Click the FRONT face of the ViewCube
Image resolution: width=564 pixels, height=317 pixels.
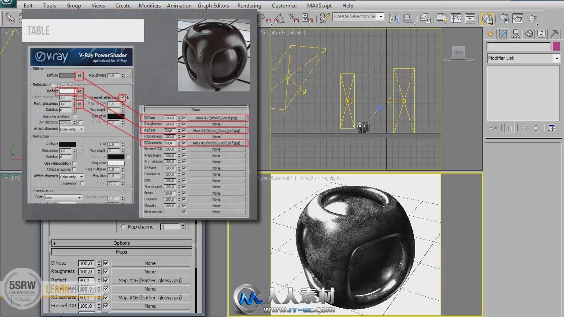(x=459, y=52)
